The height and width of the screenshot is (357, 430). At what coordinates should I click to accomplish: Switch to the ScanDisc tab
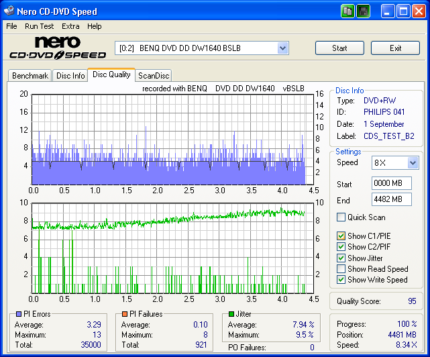(x=154, y=76)
